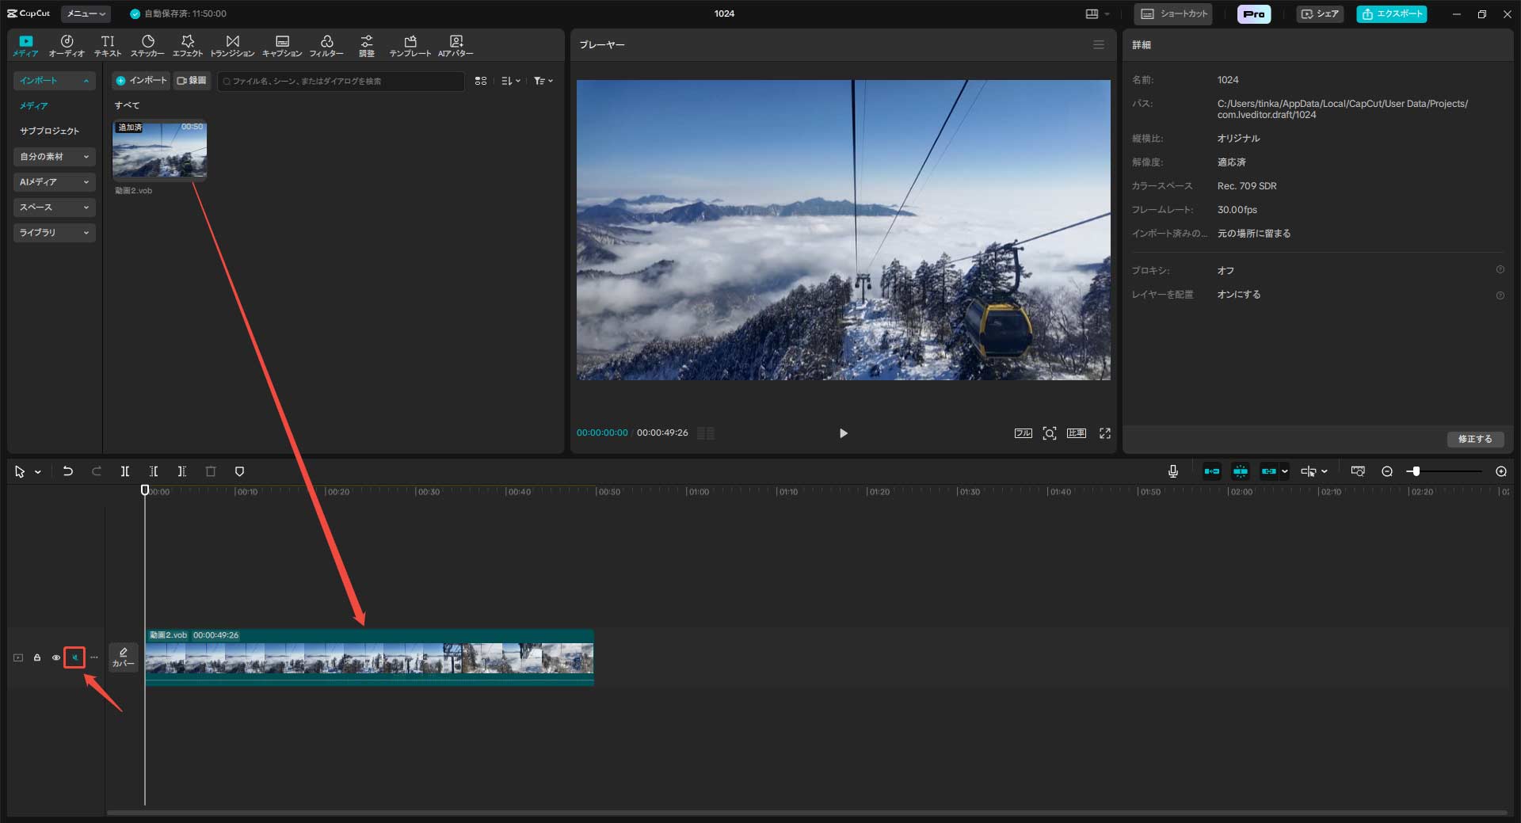
Task: Click the timeline zoom-out magnifier icon
Action: 1387,471
